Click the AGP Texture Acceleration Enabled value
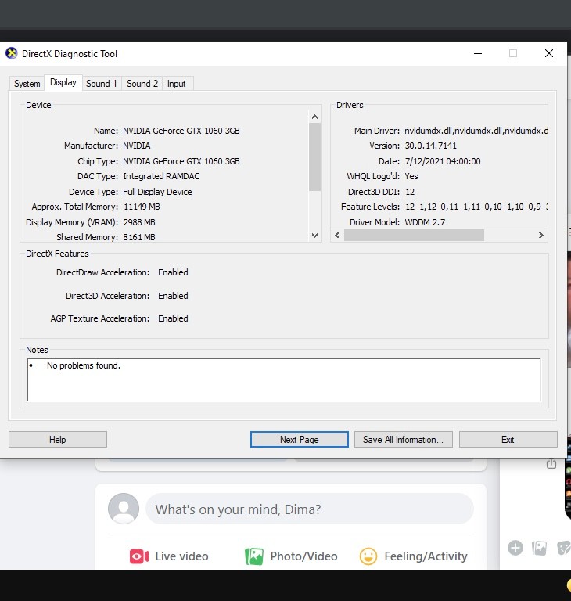Image resolution: width=571 pixels, height=601 pixels. coord(173,318)
